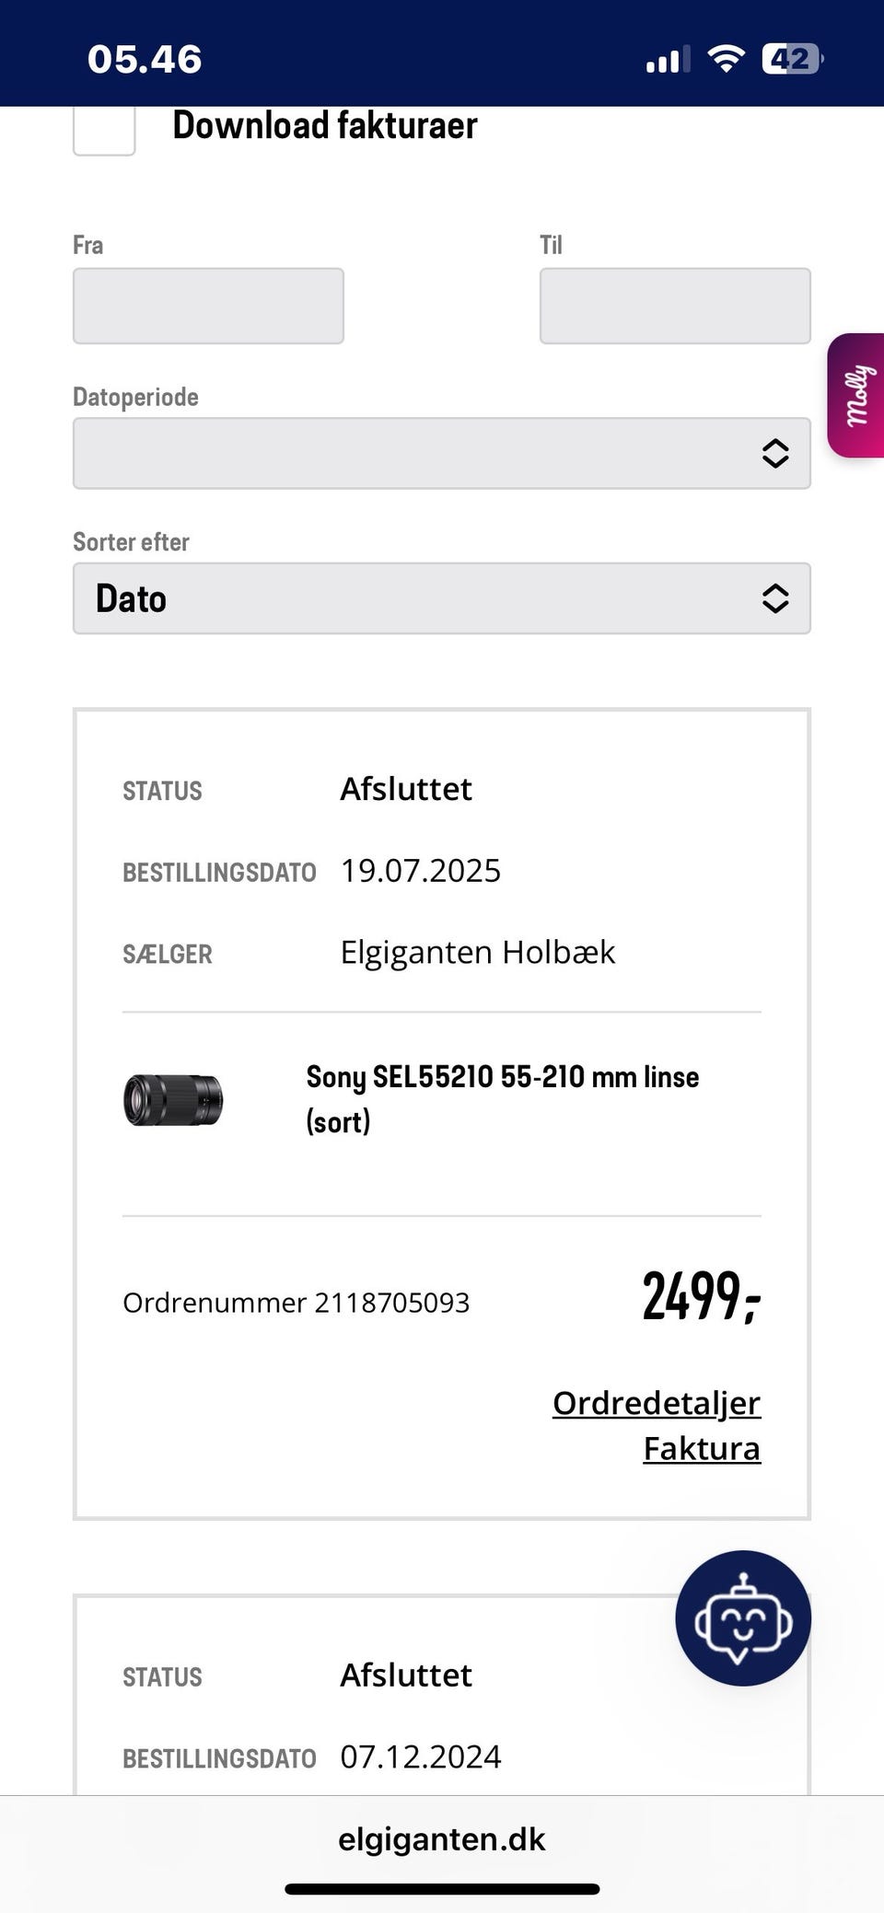Screen dimensions: 884x1913
Task: Click the chevron on the Dato sorter
Action: tap(774, 598)
